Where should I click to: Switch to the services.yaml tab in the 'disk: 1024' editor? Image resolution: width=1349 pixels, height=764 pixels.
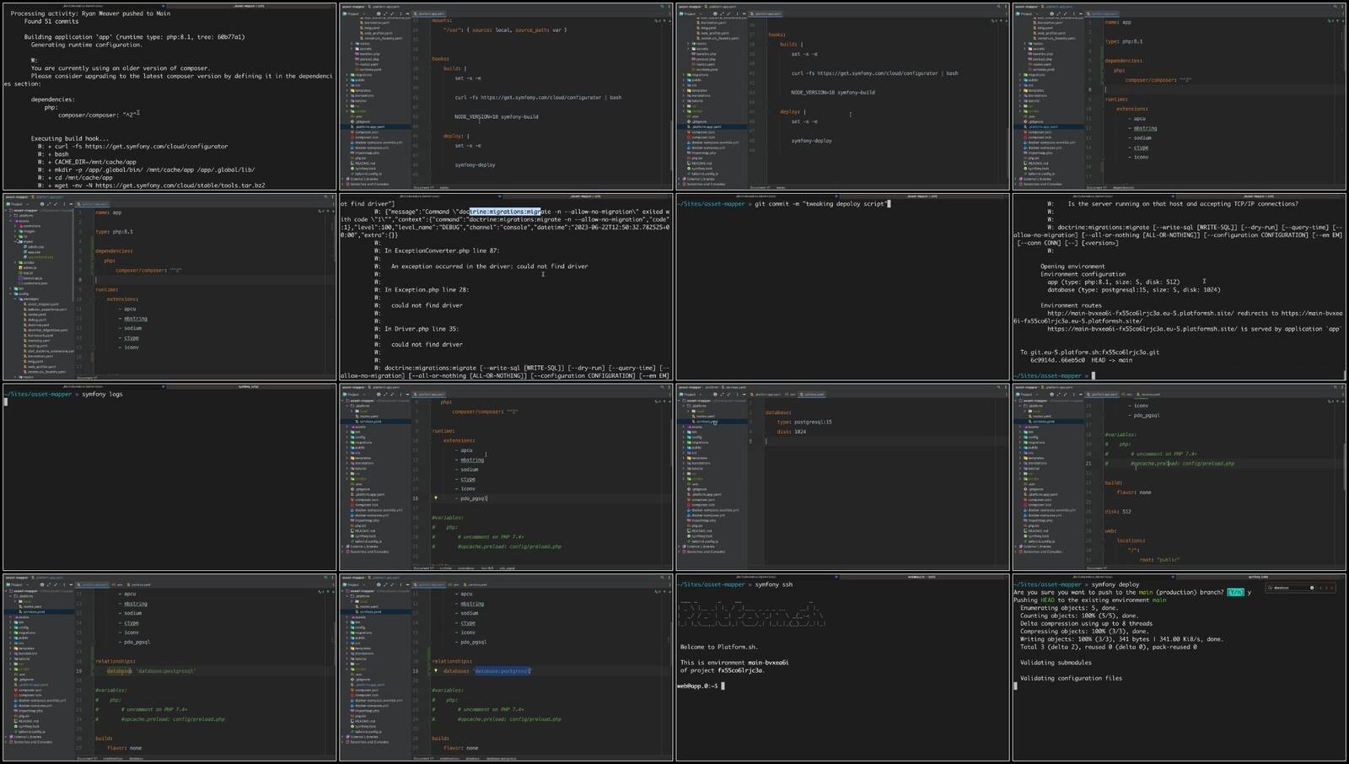[x=813, y=394]
